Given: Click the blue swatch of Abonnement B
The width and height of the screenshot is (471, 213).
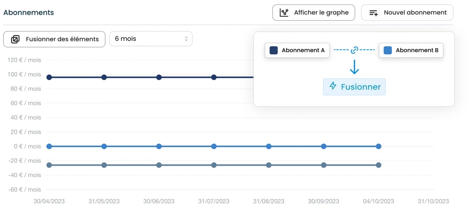Looking at the screenshot, I should 388,50.
